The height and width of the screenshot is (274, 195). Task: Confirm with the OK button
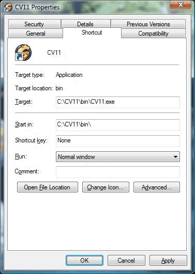point(84,261)
